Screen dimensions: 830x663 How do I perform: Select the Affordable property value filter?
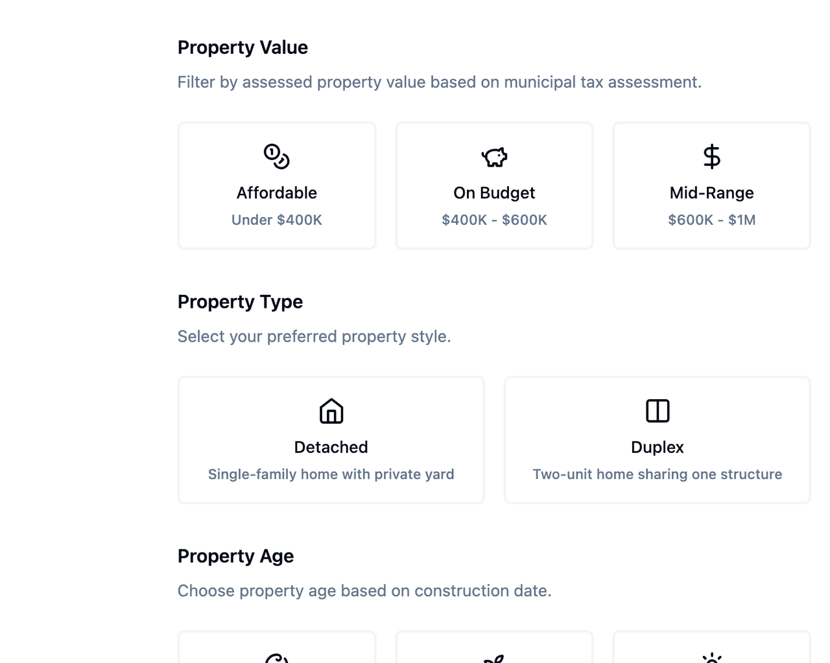pyautogui.click(x=276, y=185)
